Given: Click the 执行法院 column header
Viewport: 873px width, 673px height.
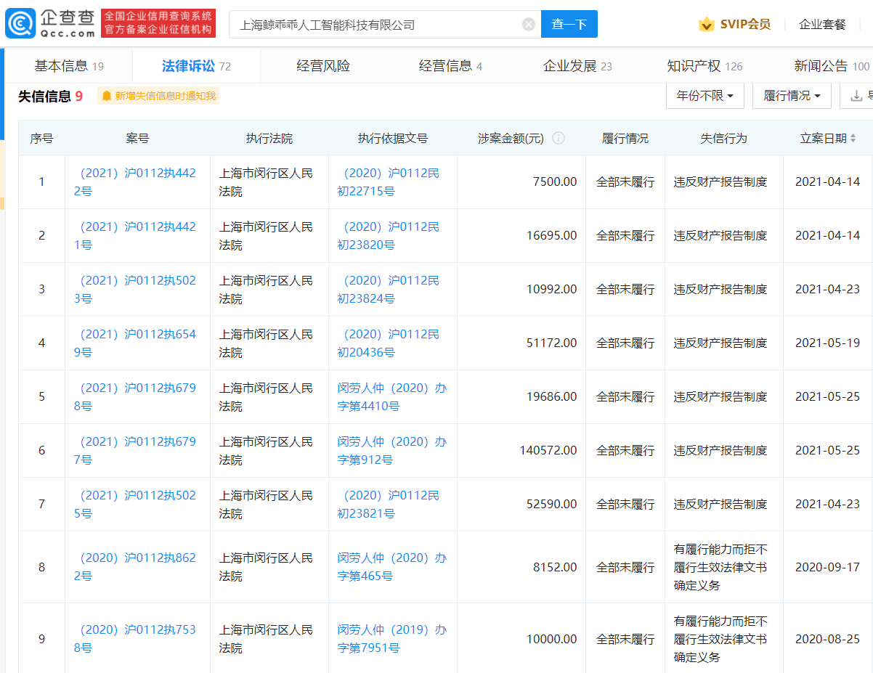Looking at the screenshot, I should [269, 138].
